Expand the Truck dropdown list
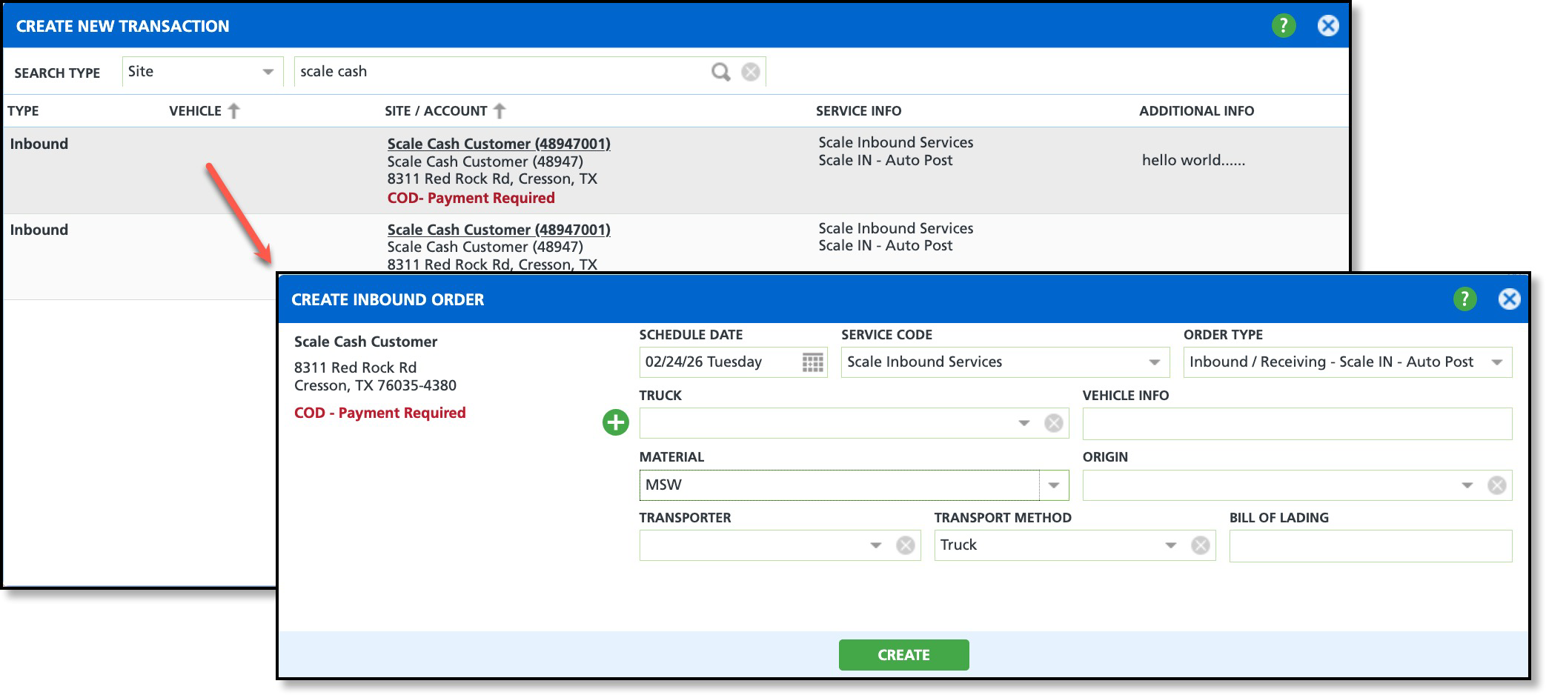The image size is (1546, 695). click(1024, 423)
